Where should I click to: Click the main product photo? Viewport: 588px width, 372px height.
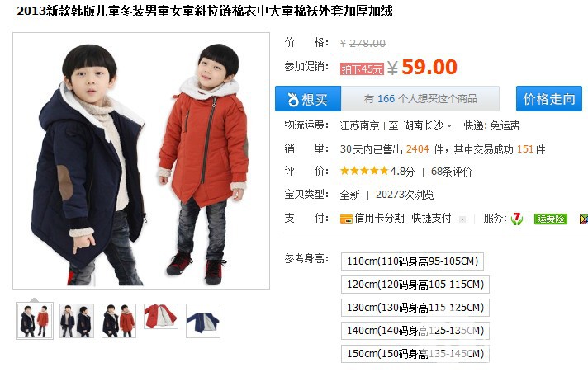click(x=141, y=161)
